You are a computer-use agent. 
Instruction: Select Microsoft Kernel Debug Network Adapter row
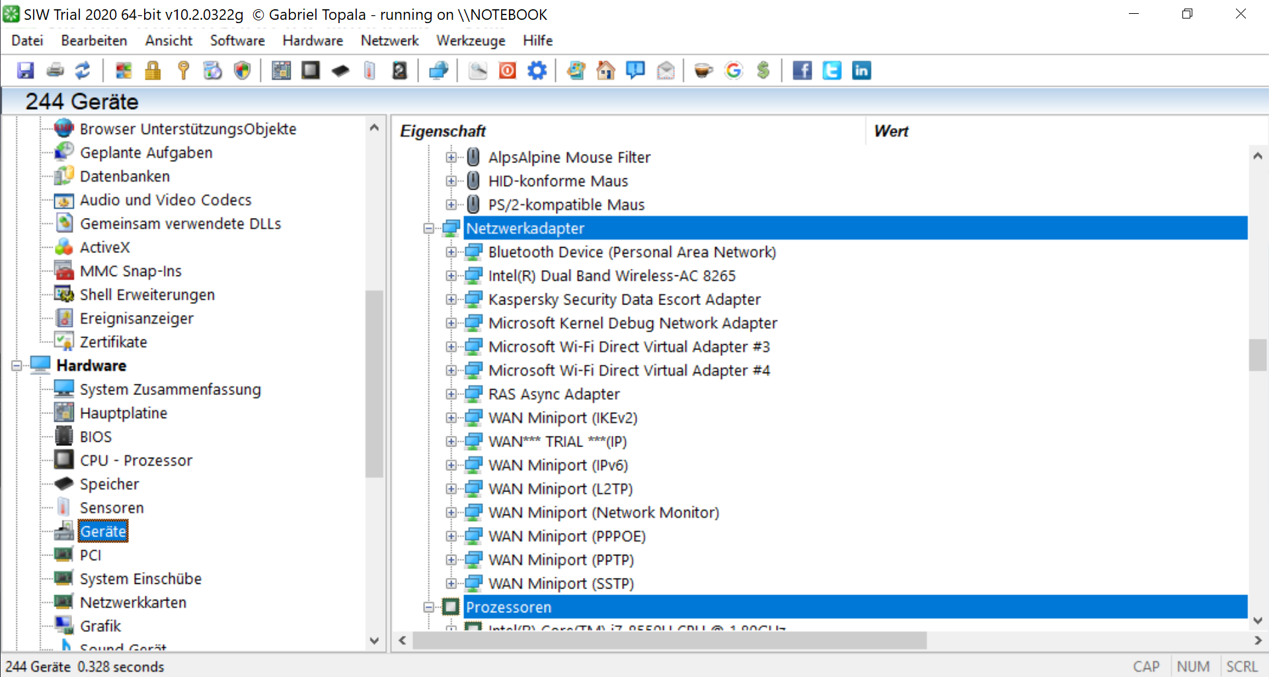(633, 323)
